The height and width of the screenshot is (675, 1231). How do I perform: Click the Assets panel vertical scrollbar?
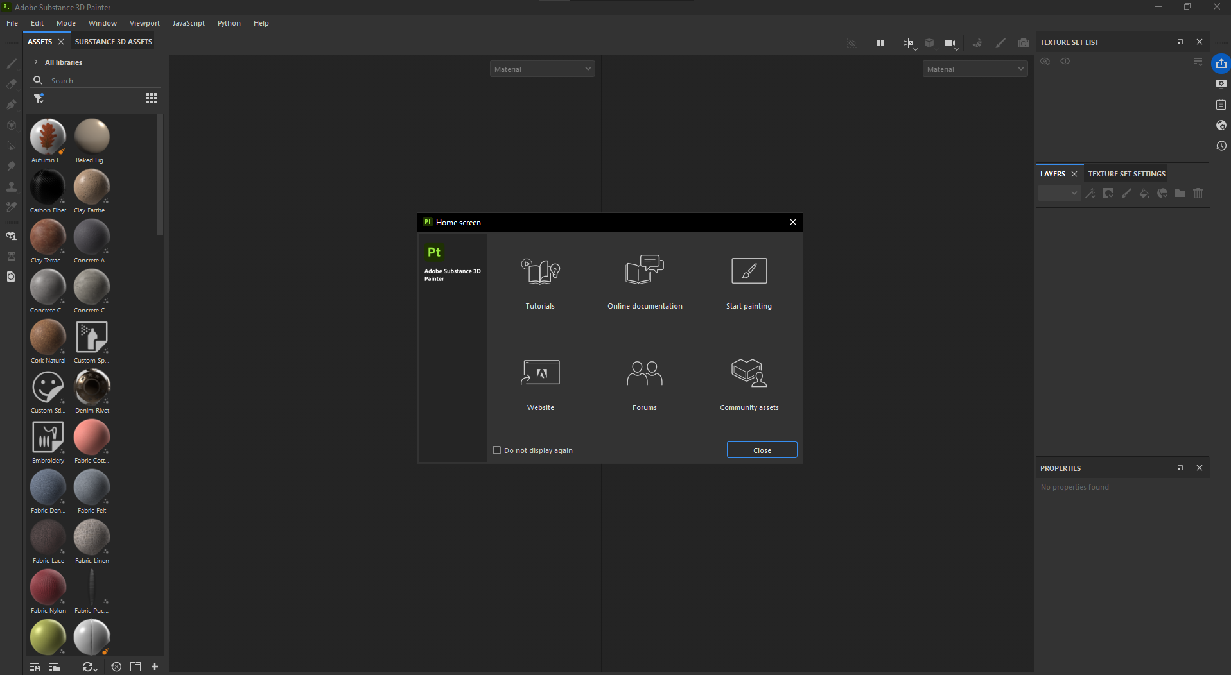click(160, 175)
